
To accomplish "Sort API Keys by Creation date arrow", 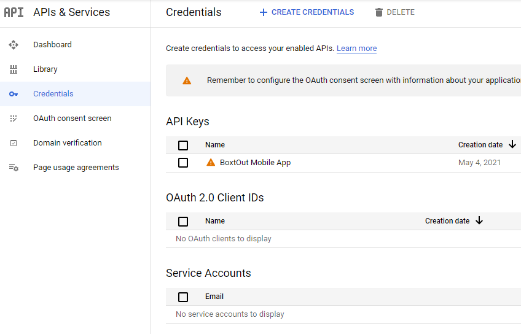I will [x=512, y=145].
